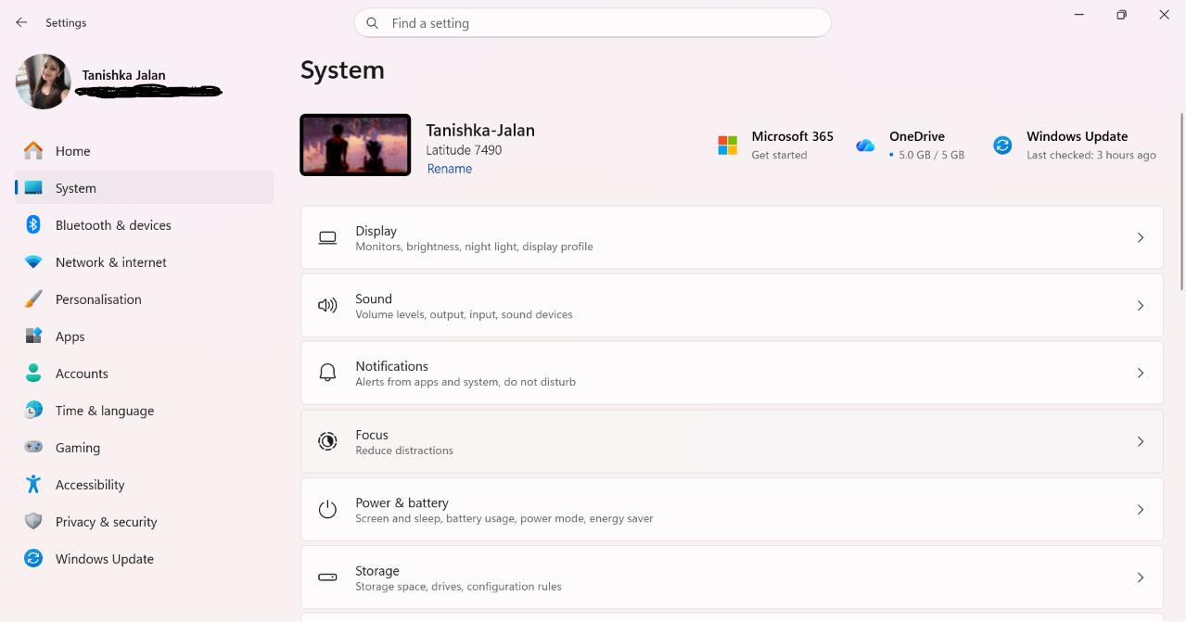
Task: Click the Gaming controller icon
Action: click(33, 447)
